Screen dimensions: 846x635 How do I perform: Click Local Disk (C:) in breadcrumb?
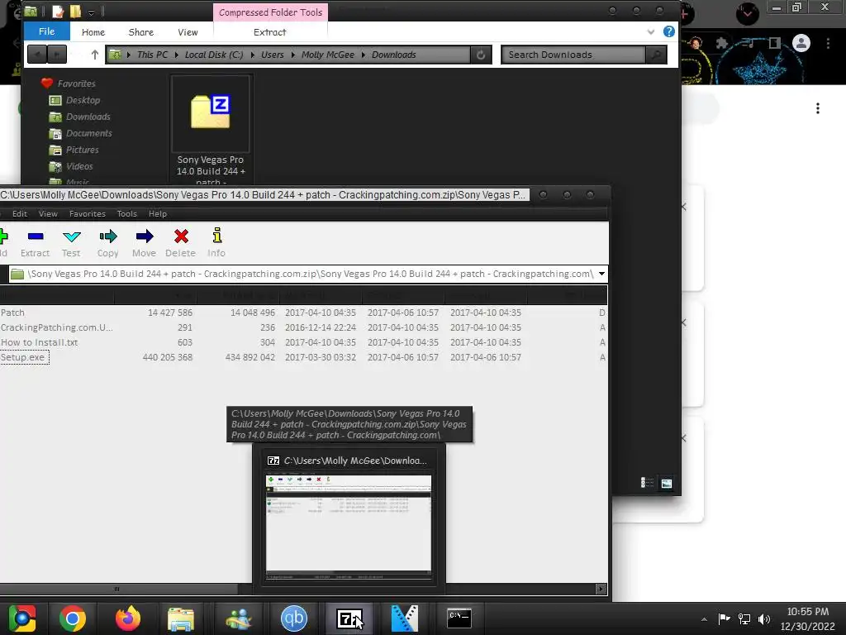[214, 55]
